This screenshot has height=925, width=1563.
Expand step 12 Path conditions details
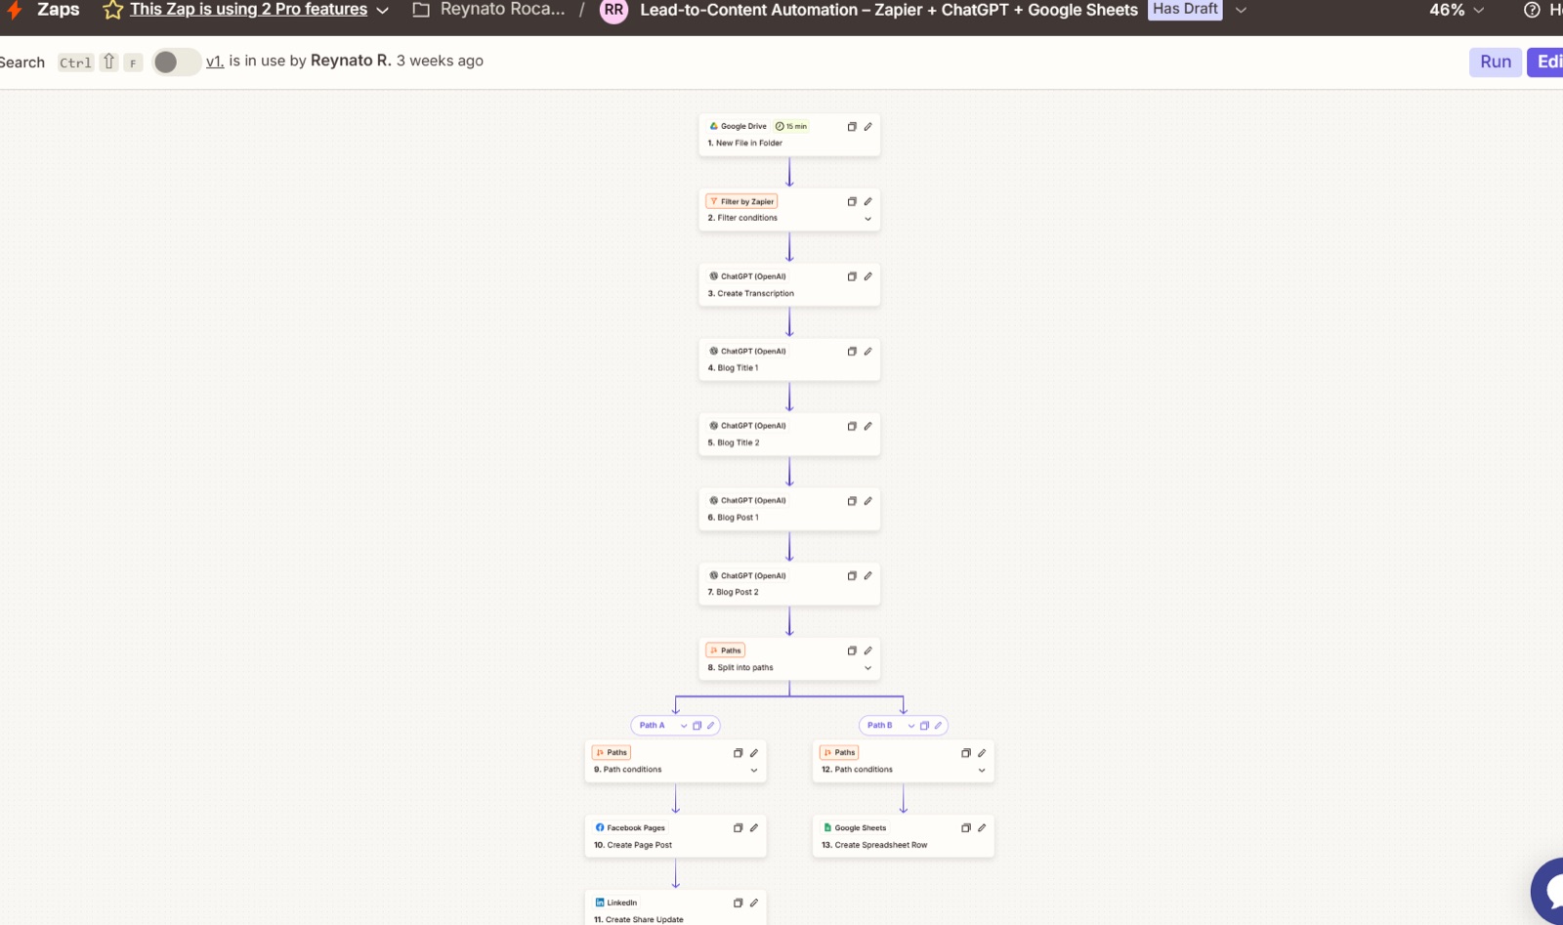pos(982,771)
